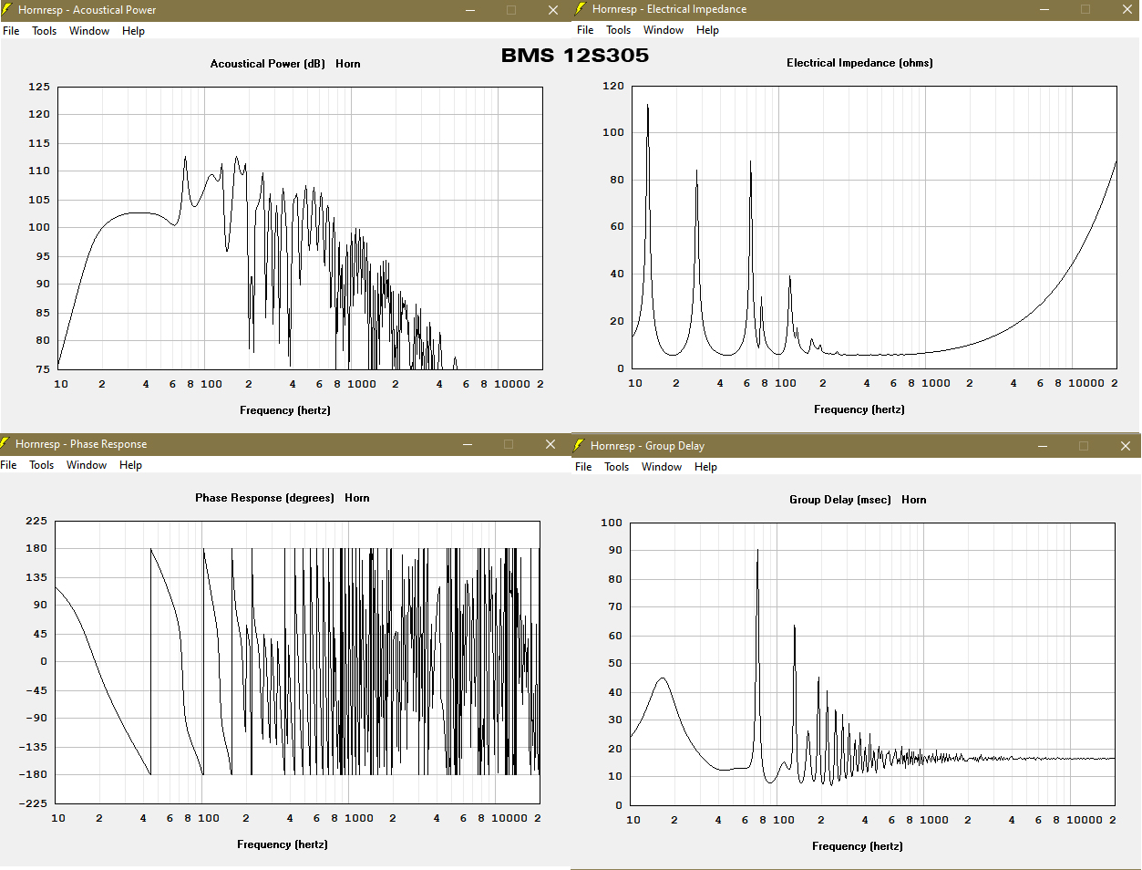Image resolution: width=1142 pixels, height=870 pixels.
Task: Open Window menu in Acoustical Power window
Action: click(89, 31)
